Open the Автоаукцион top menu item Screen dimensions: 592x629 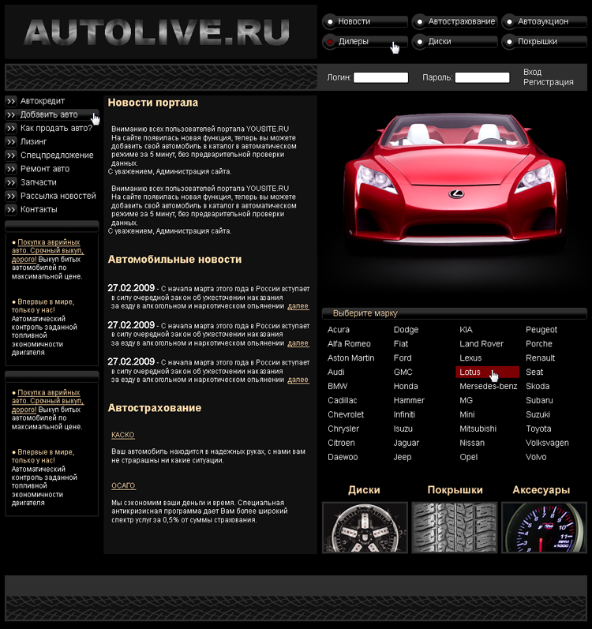(x=545, y=21)
